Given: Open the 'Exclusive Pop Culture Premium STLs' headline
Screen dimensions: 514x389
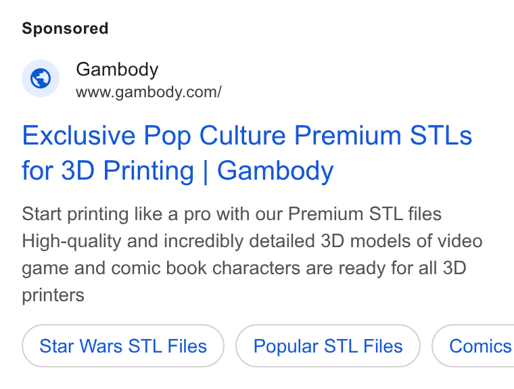Looking at the screenshot, I should point(247,136).
